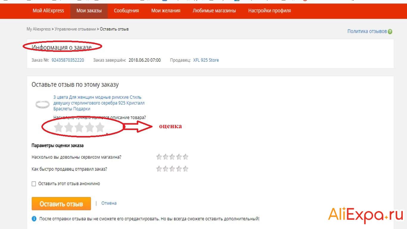Open the Мой AliExpress tab

click(48, 11)
